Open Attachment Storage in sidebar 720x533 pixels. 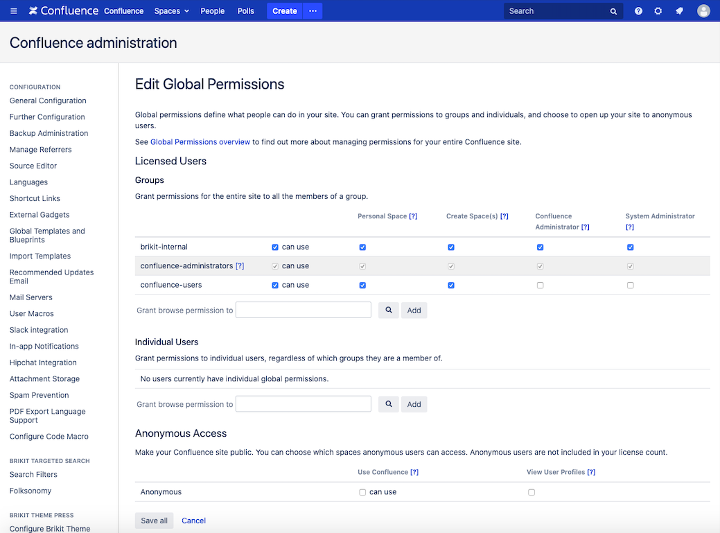[x=44, y=378]
